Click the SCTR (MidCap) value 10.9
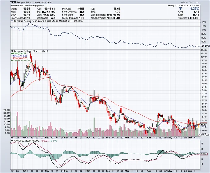210x173 pixels. click(82, 18)
